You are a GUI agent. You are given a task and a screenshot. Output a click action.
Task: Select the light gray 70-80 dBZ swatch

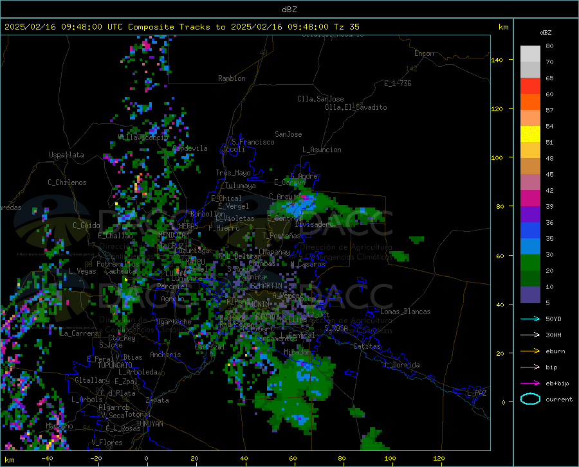pos(530,54)
